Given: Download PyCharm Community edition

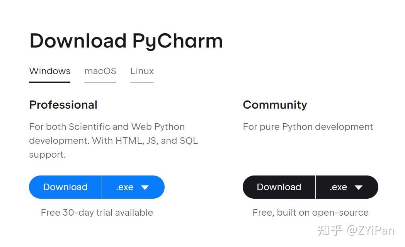Looking at the screenshot, I should [279, 187].
